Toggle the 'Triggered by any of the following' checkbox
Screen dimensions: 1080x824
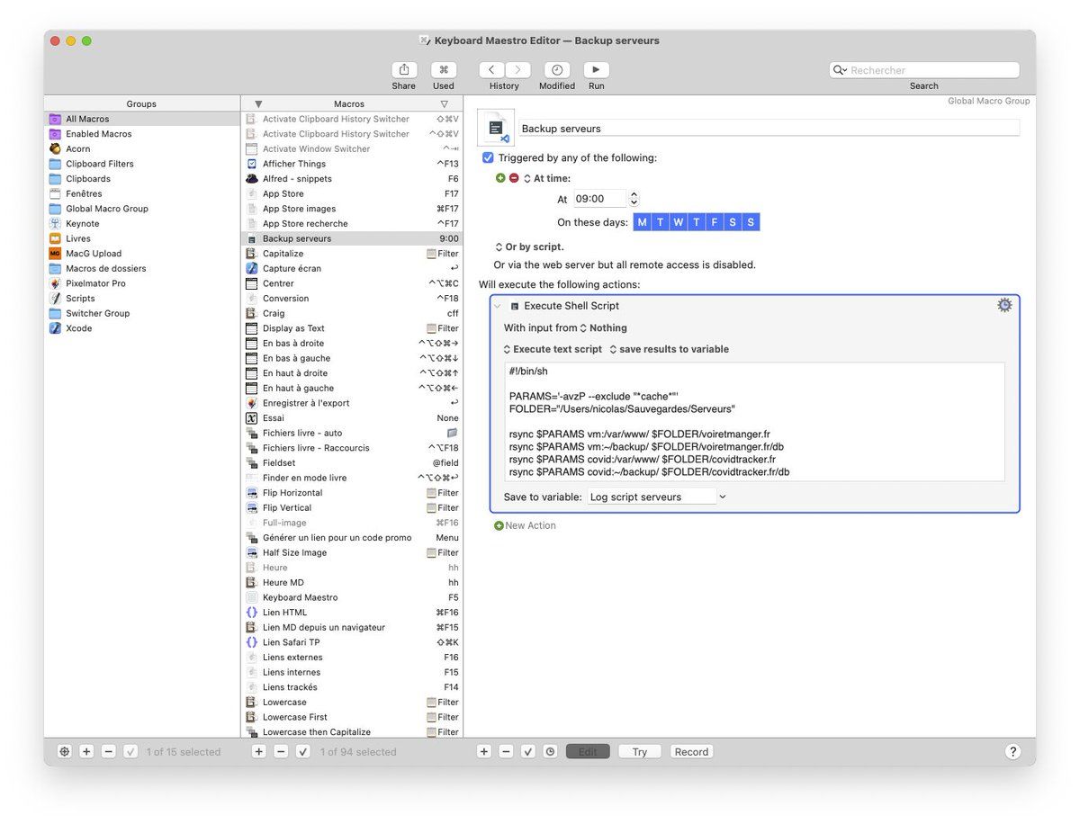488,157
